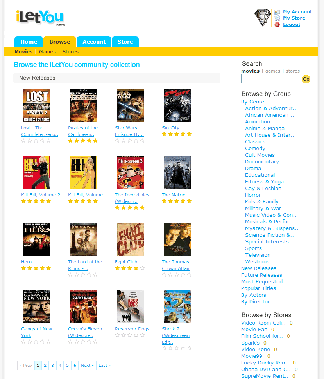Open the Gangs of New York cover
The width and height of the screenshot is (324, 379).
click(x=37, y=306)
